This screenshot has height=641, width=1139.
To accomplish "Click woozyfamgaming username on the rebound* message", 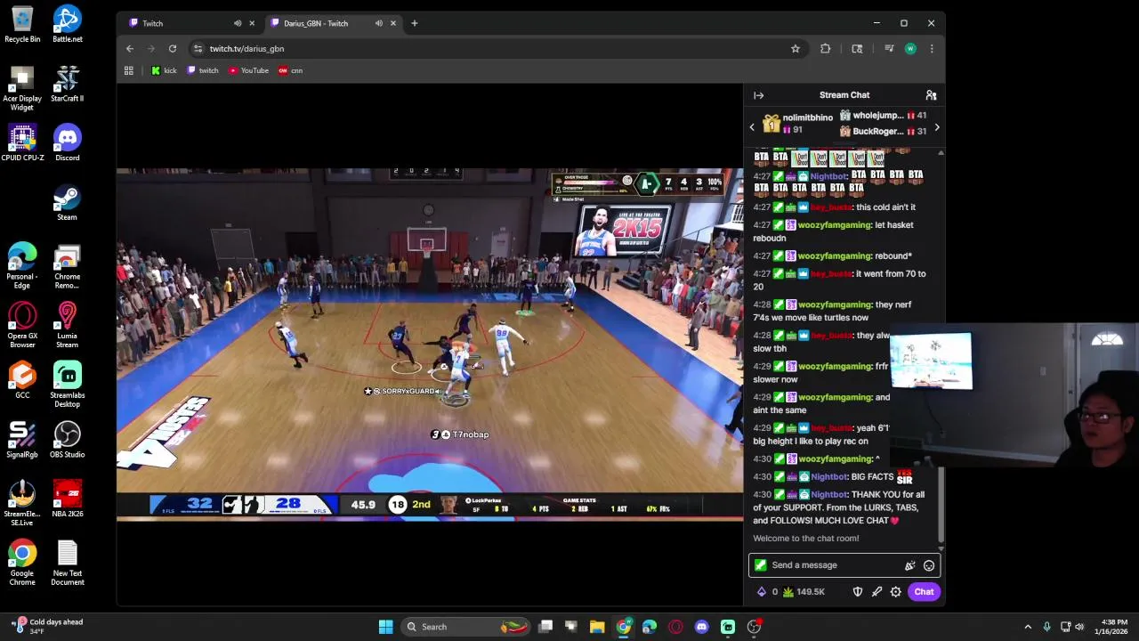I will coord(834,256).
